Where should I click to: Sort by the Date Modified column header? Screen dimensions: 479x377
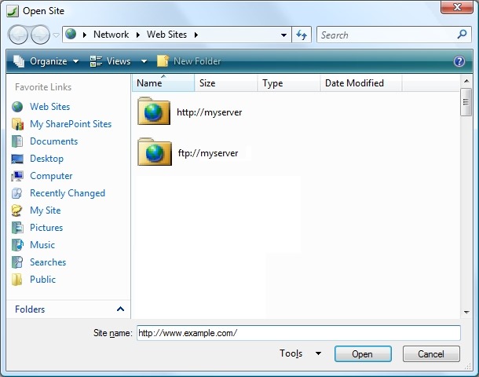pyautogui.click(x=354, y=83)
